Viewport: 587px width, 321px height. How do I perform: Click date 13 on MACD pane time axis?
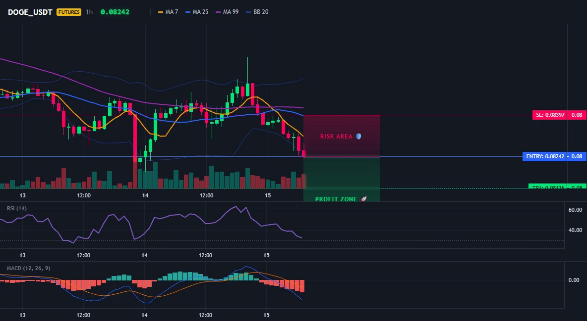22,315
